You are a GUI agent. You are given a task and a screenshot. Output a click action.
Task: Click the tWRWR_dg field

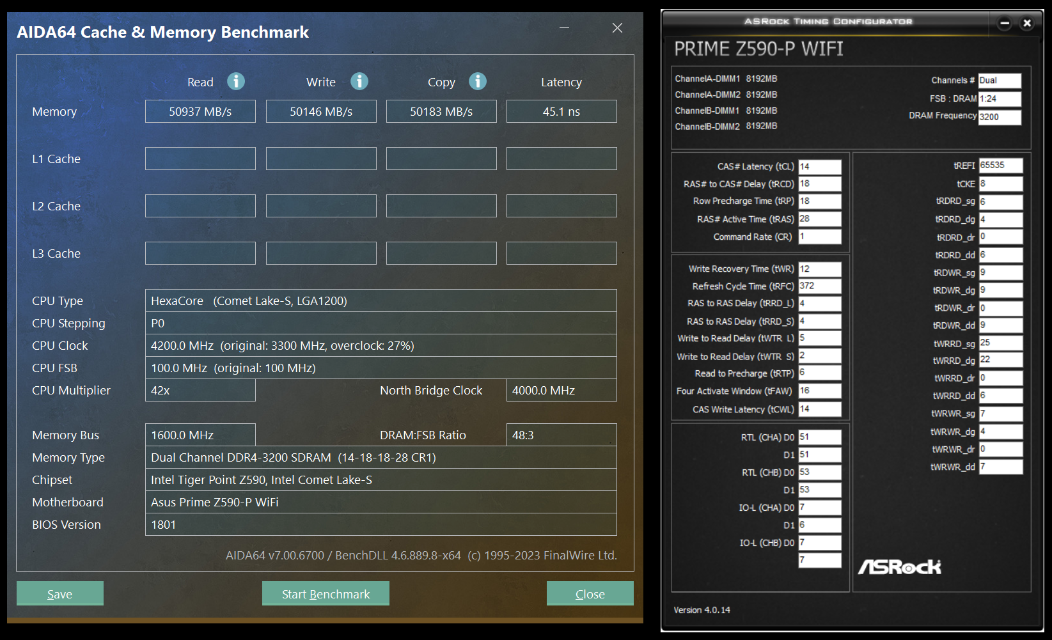tap(1001, 432)
